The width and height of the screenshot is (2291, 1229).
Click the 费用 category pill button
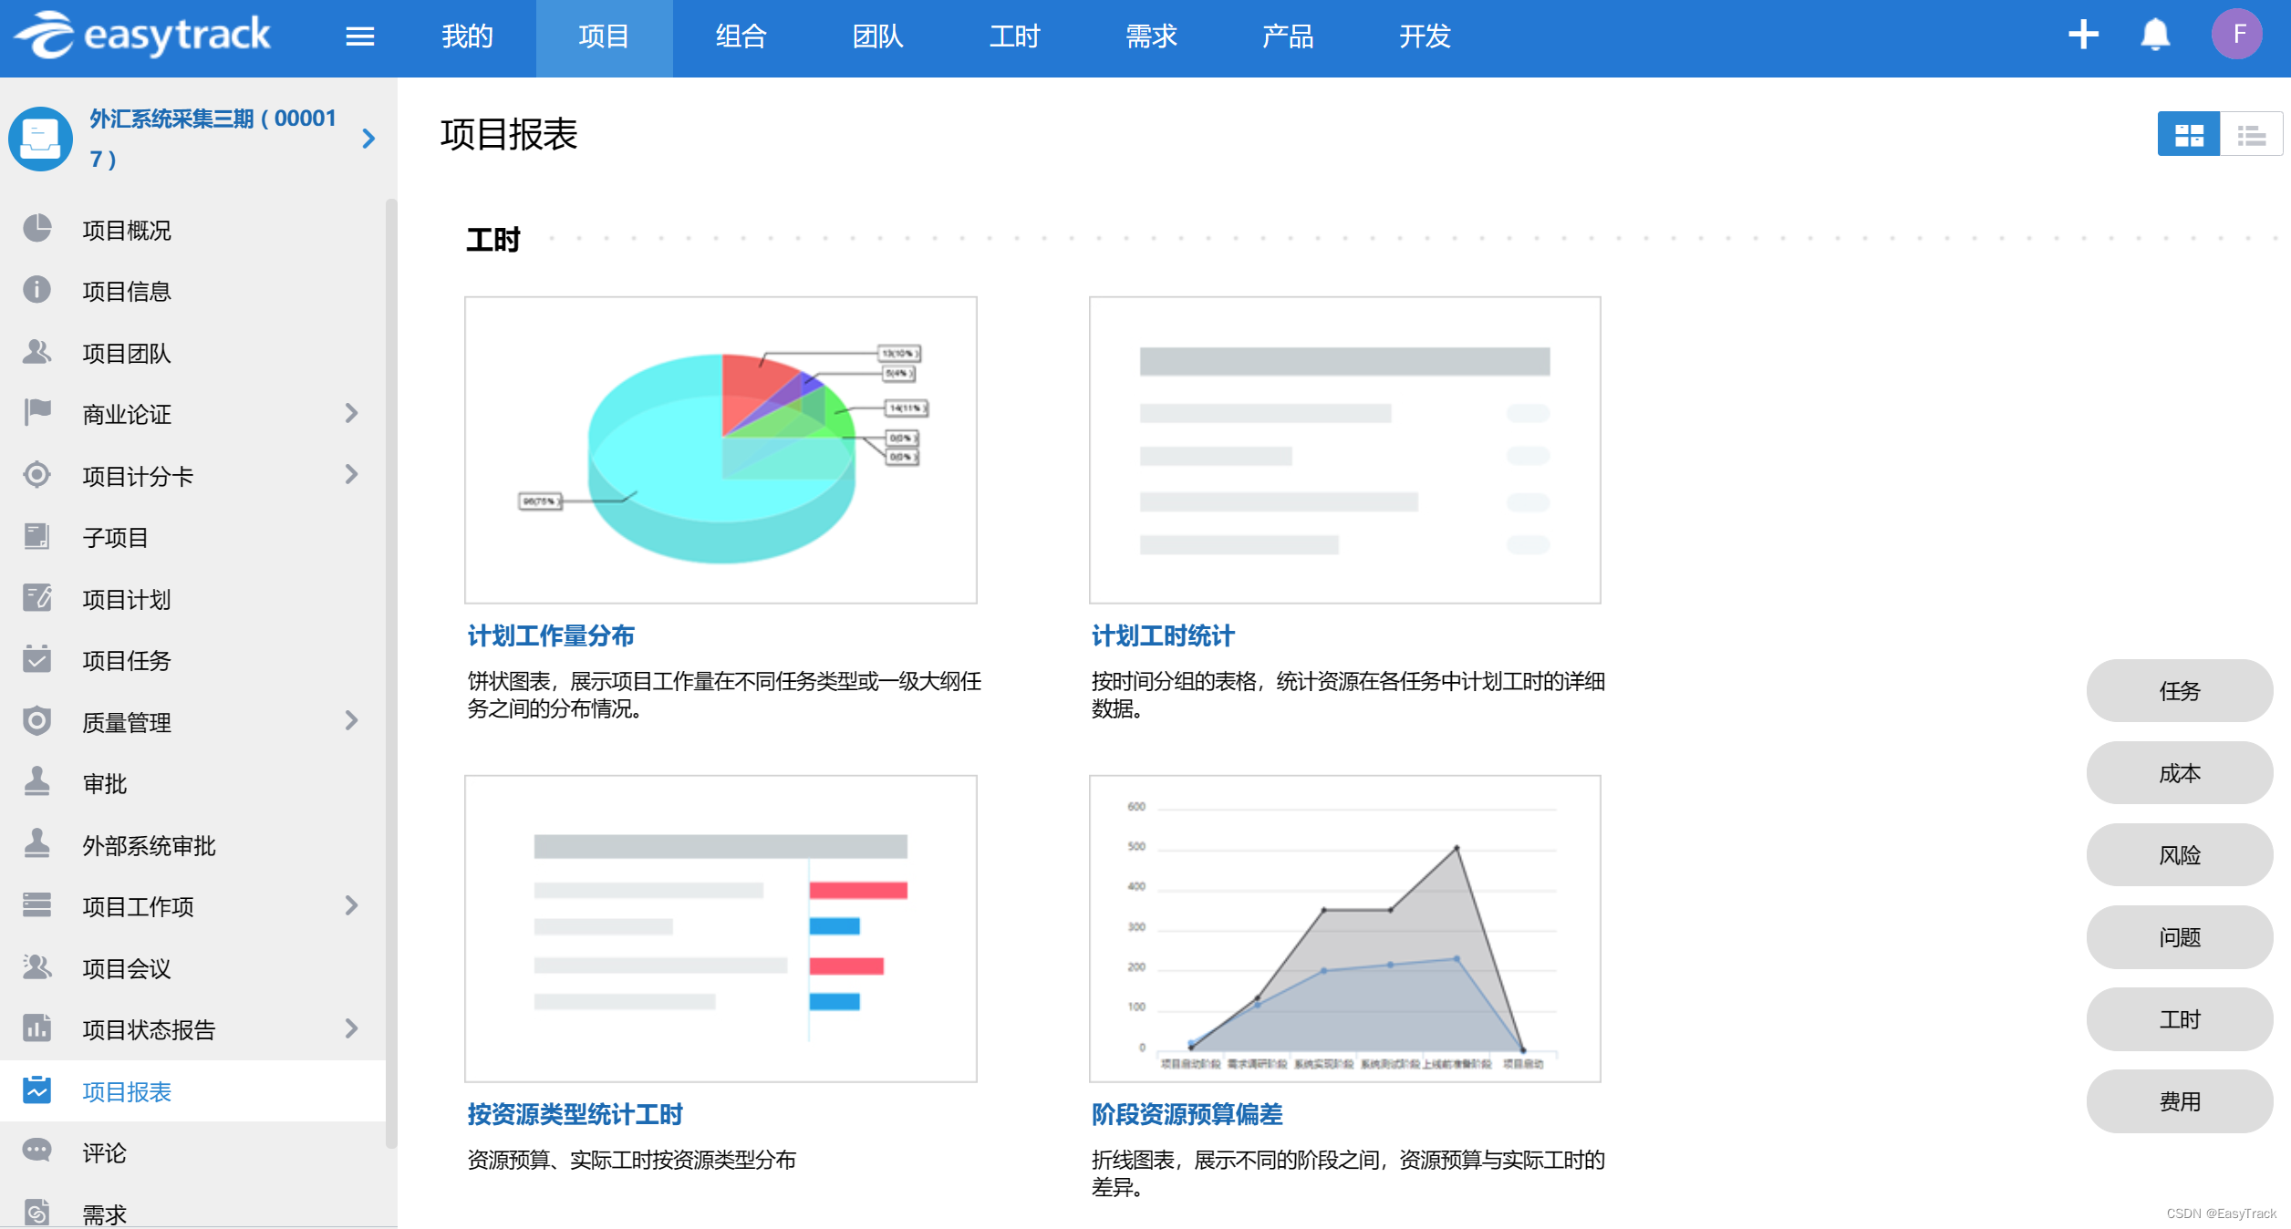tap(2178, 1101)
